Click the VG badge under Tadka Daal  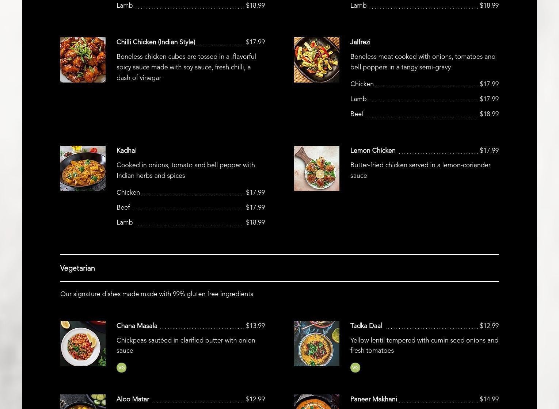[x=355, y=367]
